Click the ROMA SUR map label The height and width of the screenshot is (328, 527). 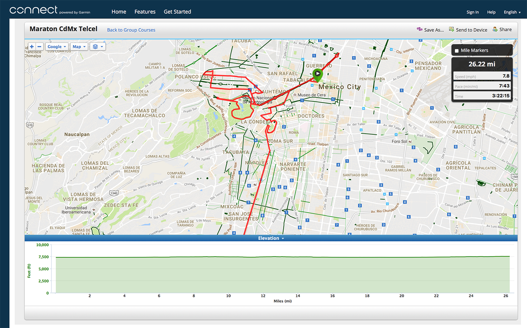pyautogui.click(x=280, y=141)
